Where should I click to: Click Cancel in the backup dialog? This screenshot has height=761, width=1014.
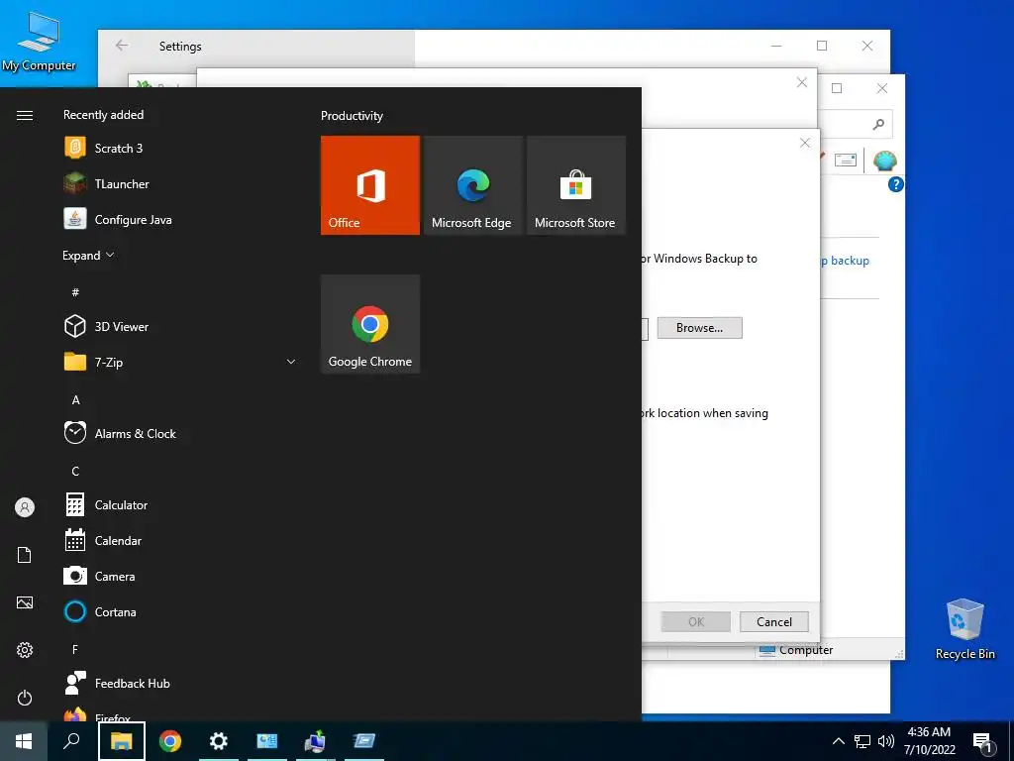click(x=774, y=622)
